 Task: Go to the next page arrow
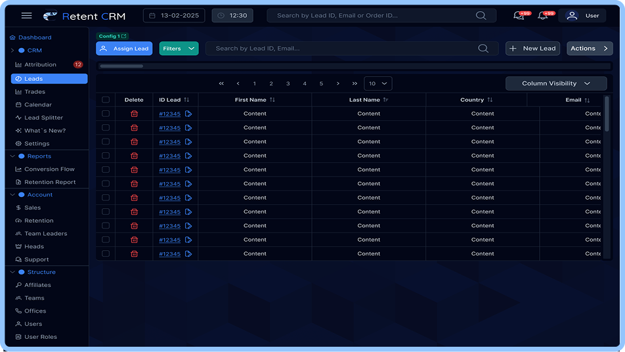(x=338, y=83)
